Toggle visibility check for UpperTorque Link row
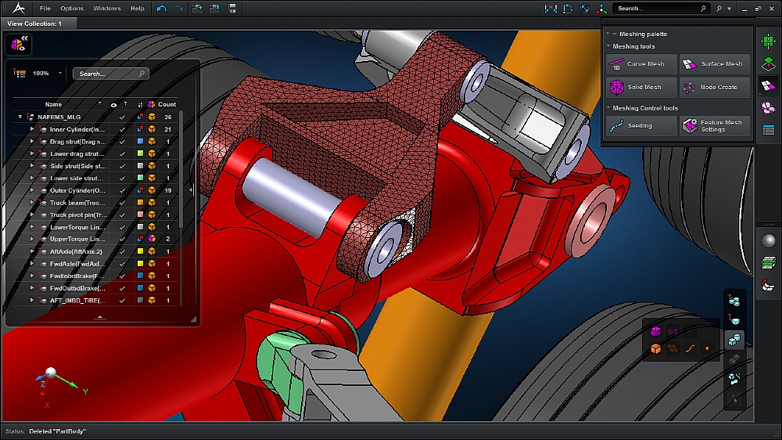This screenshot has height=440, width=782. (122, 240)
